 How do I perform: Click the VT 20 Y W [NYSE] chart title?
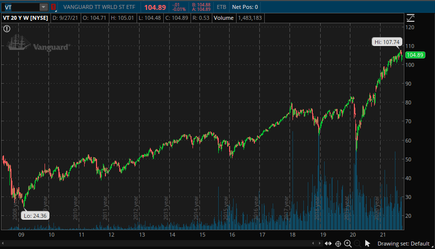26,18
